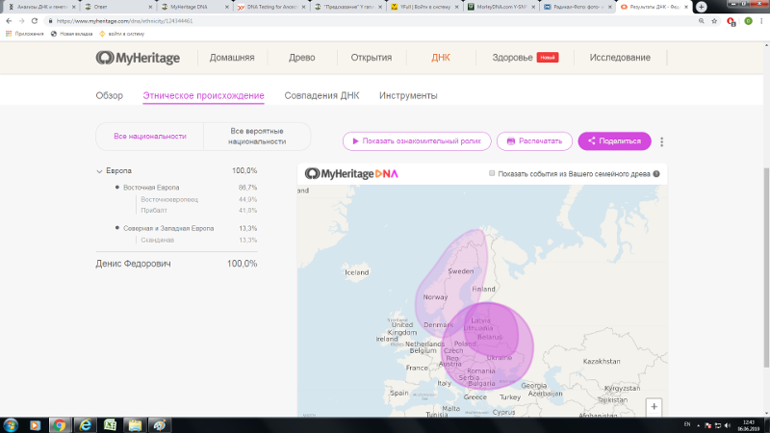Image resolution: width=770 pixels, height=433 pixels.
Task: Click the zoom magnifier icon in address bar
Action: coord(702,21)
